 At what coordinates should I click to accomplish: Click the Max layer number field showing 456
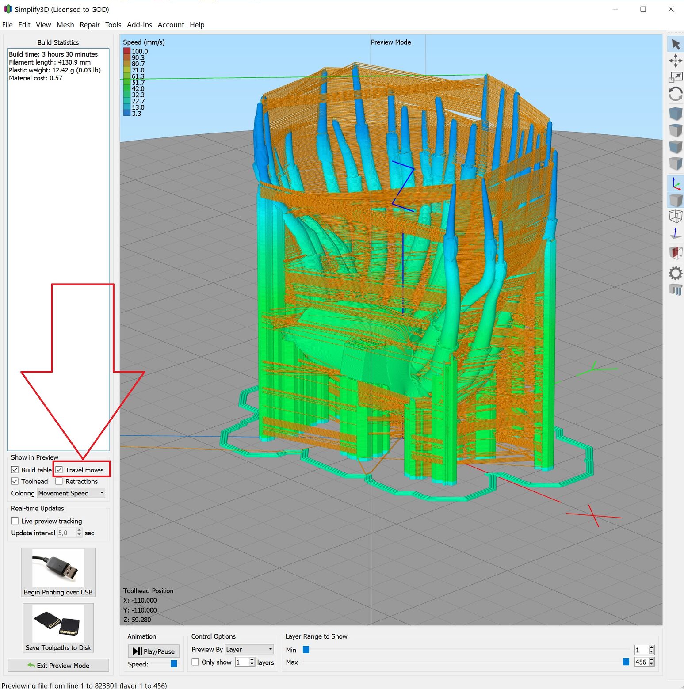[x=641, y=662]
